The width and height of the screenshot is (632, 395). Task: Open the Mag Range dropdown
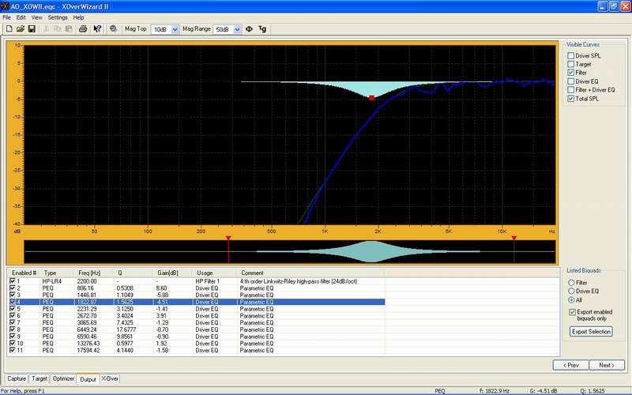[237, 29]
